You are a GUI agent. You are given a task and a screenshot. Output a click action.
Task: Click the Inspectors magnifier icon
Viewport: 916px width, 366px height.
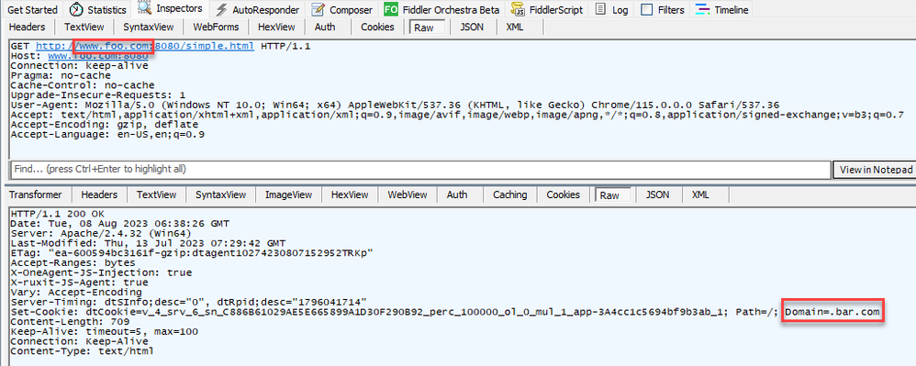click(144, 8)
